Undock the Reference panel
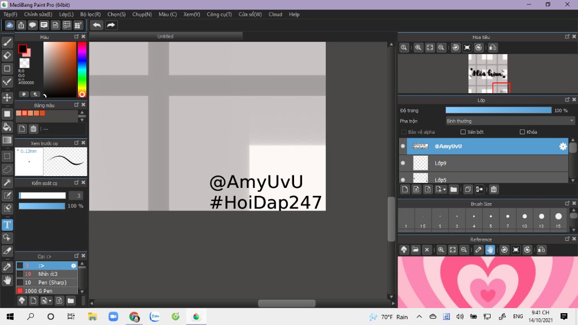Screen dimensions: 578x325 [x=567, y=239]
